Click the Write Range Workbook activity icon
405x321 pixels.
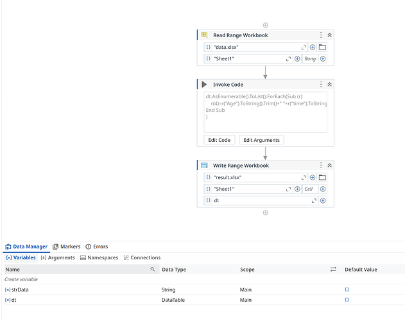pos(204,165)
